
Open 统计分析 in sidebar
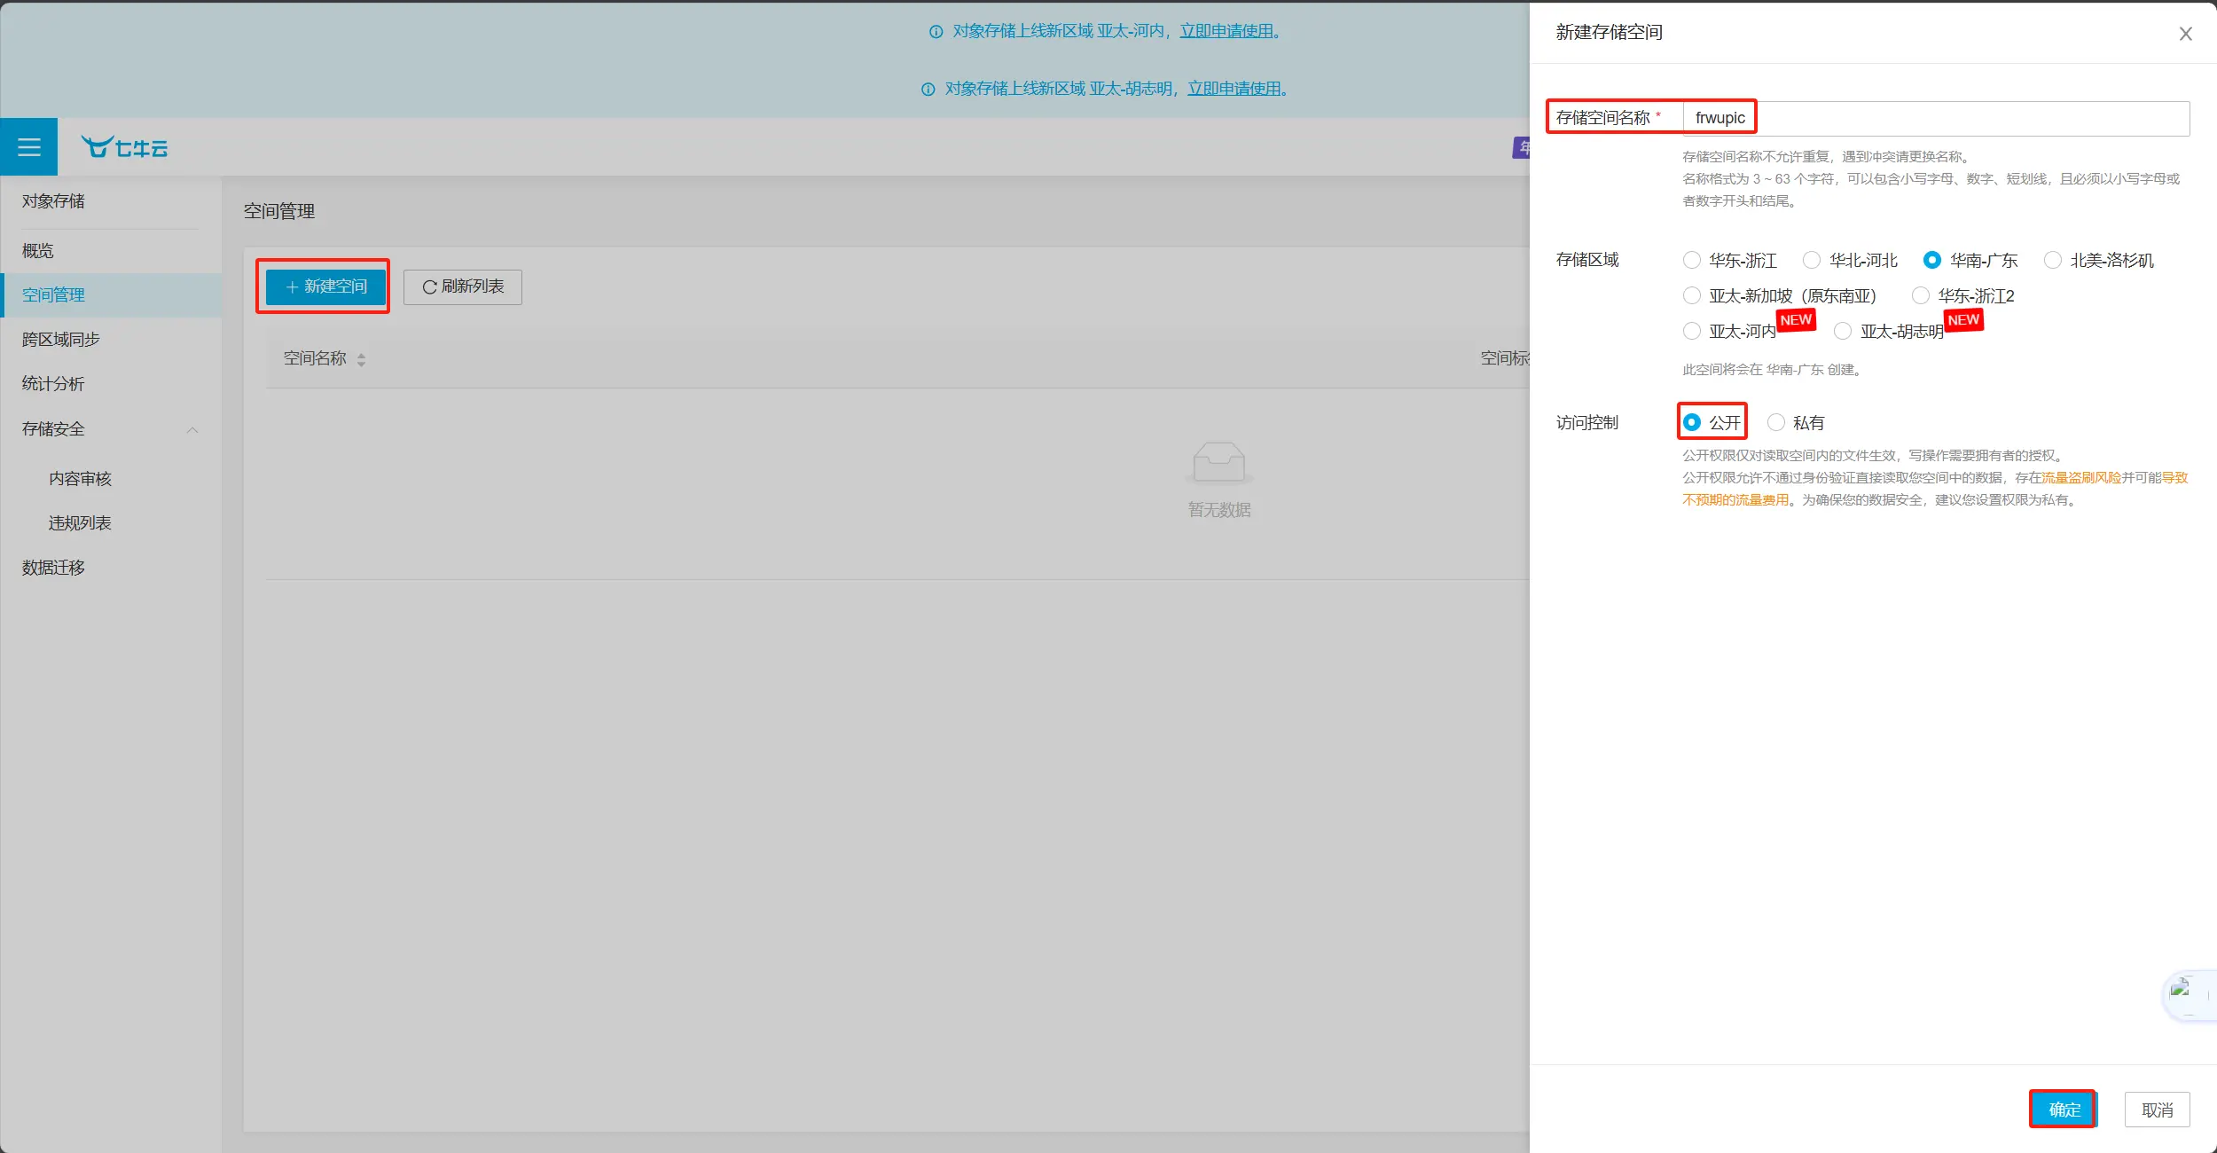53,384
